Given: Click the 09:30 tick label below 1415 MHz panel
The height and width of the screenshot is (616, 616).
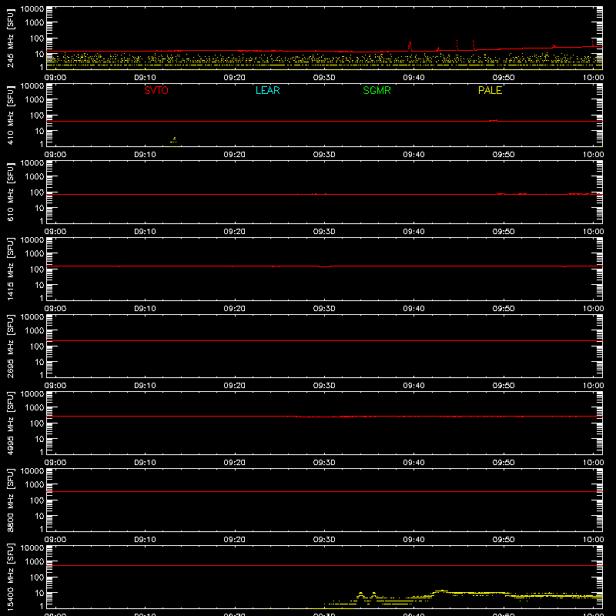Looking at the screenshot, I should coord(324,309).
